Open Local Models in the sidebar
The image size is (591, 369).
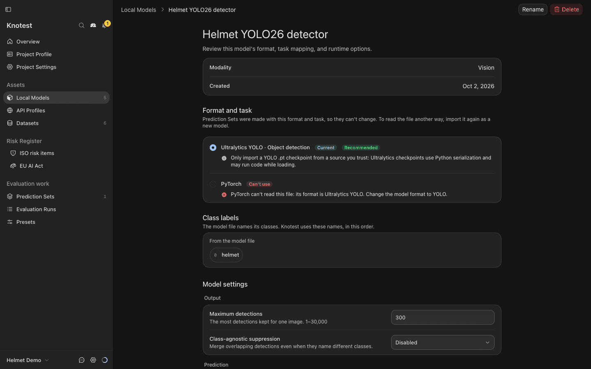(x=56, y=98)
